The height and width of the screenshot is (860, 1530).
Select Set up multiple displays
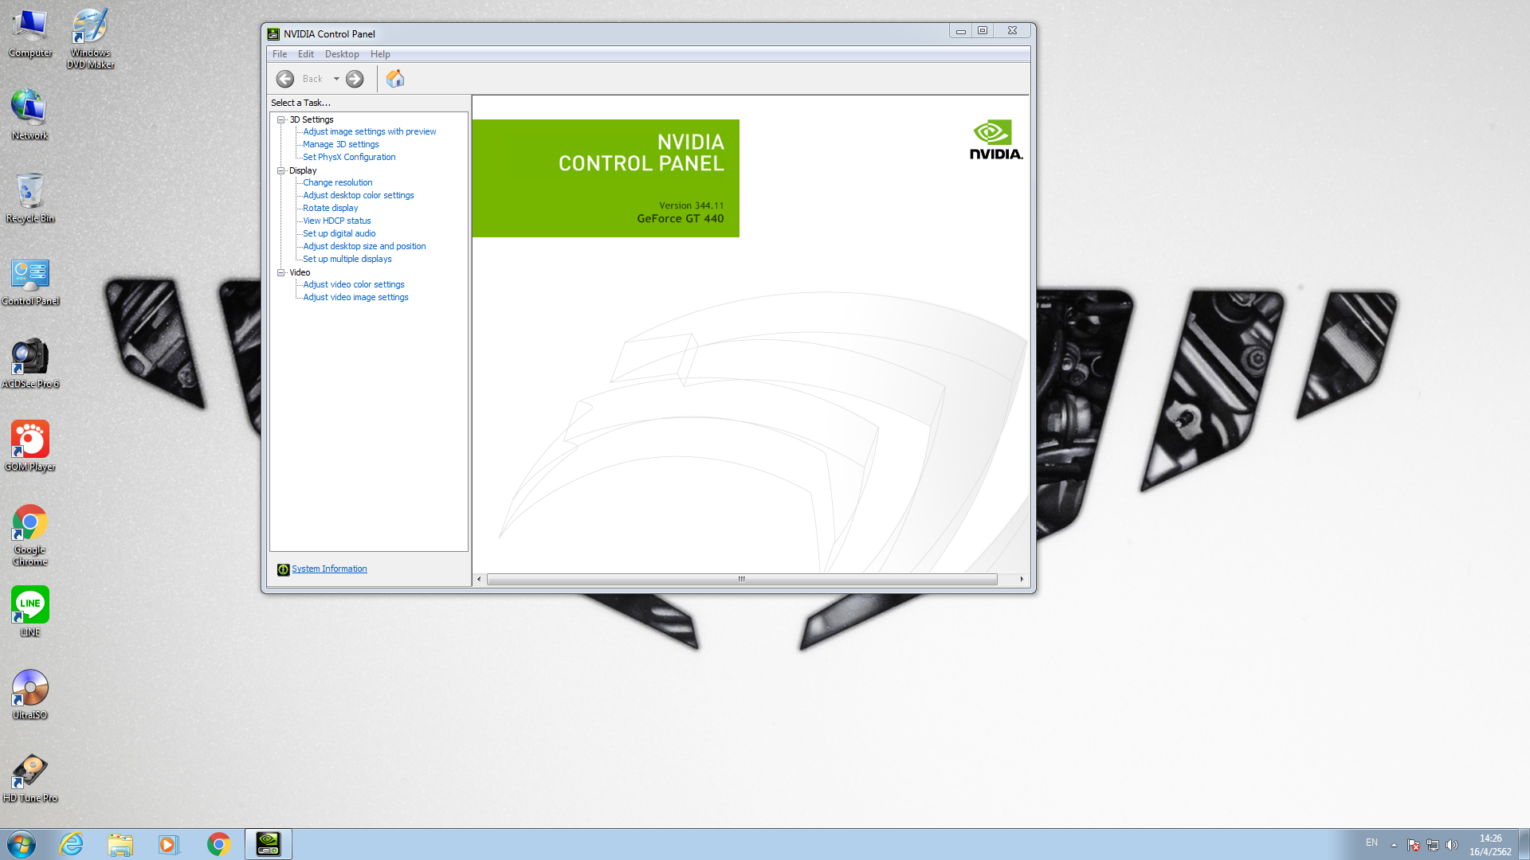347,259
